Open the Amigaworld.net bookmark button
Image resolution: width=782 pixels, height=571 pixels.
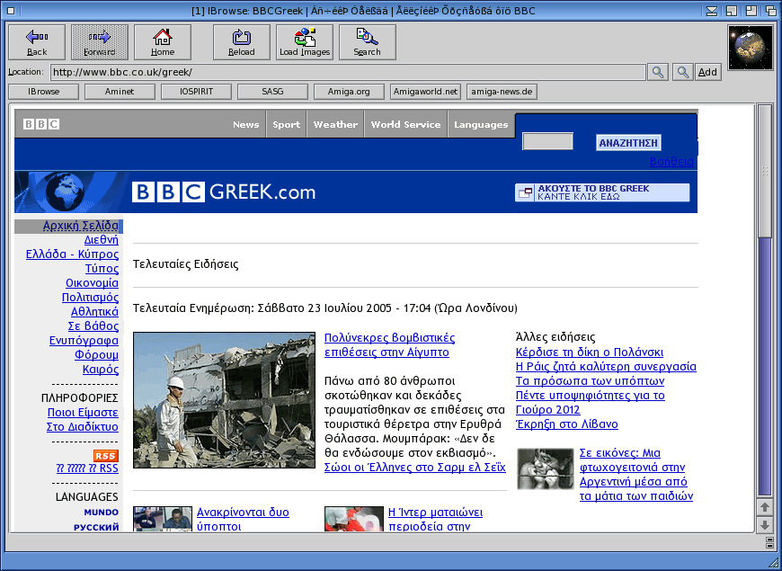(425, 92)
